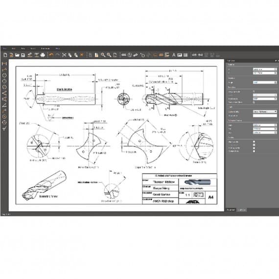This screenshot has height=279, width=279.
Task: Select the ANCA logo in the title block
Action: click(x=193, y=202)
